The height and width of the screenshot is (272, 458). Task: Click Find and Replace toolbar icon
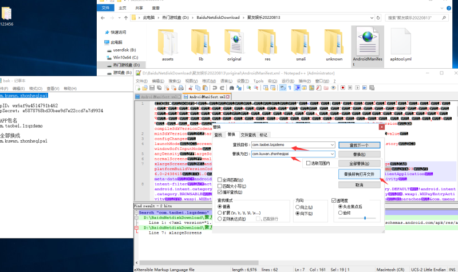(x=239, y=88)
